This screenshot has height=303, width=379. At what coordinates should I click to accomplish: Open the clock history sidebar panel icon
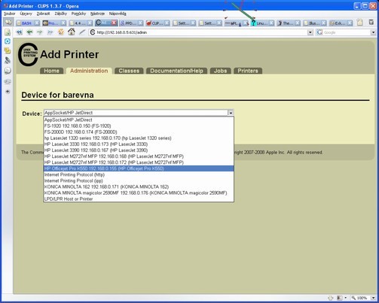point(8,71)
